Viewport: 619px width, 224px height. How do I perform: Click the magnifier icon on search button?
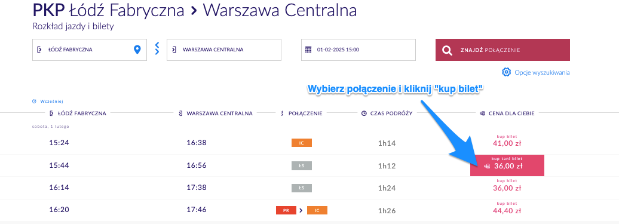[447, 50]
